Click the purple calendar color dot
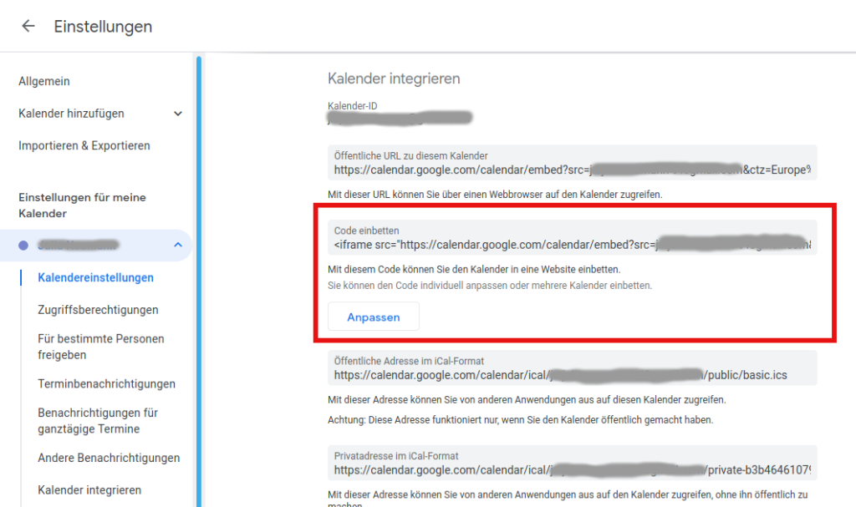856x507 pixels. 23,245
